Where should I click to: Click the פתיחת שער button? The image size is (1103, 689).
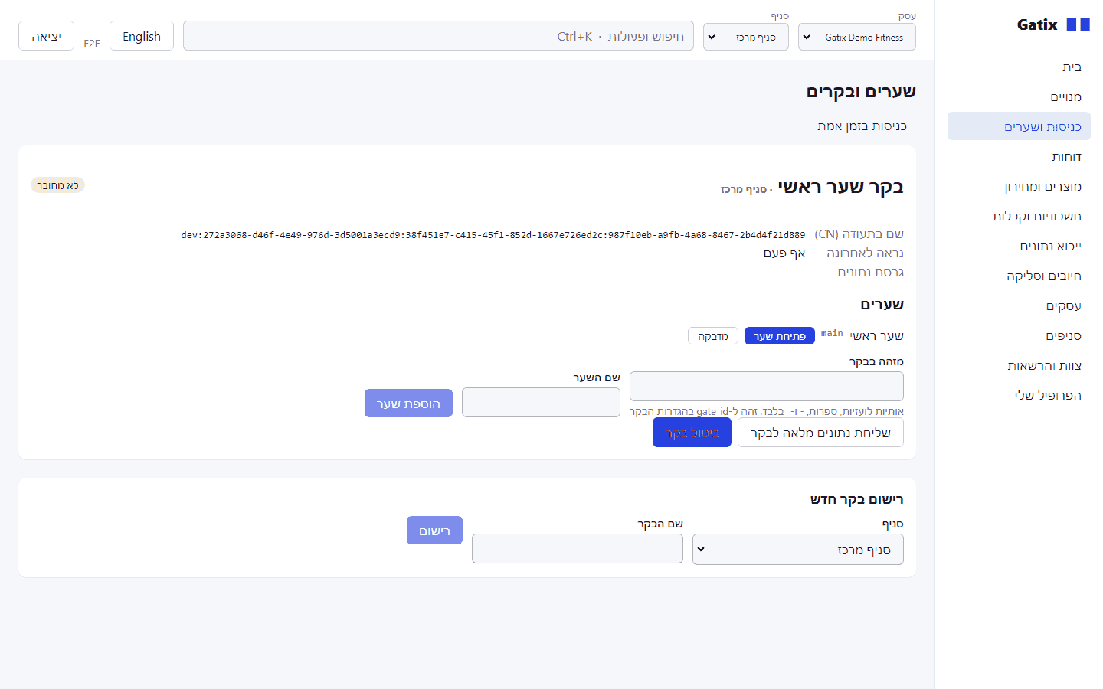780,336
